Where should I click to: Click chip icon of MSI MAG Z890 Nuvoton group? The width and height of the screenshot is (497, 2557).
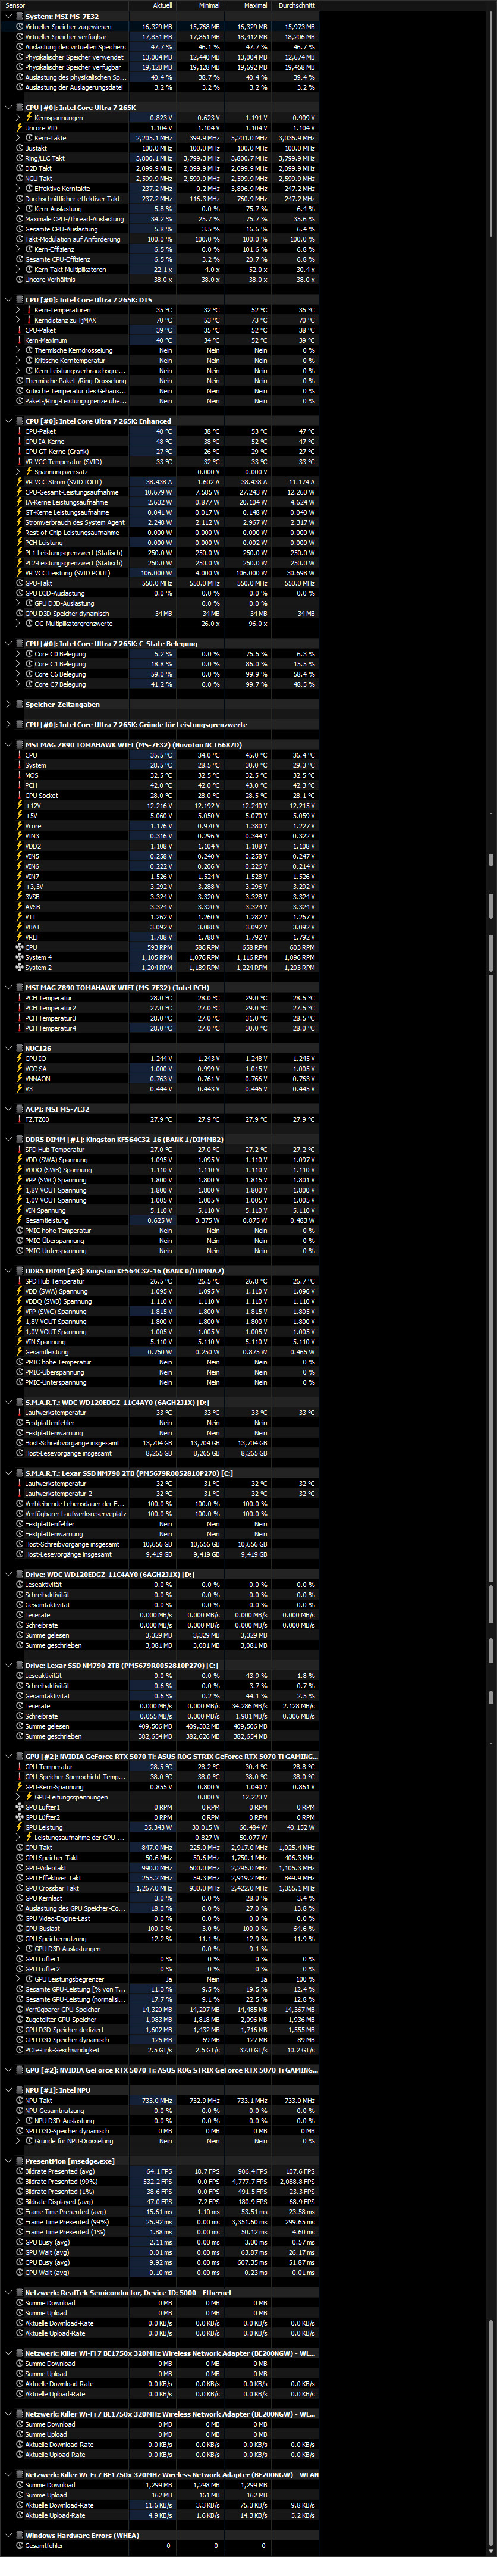20,744
